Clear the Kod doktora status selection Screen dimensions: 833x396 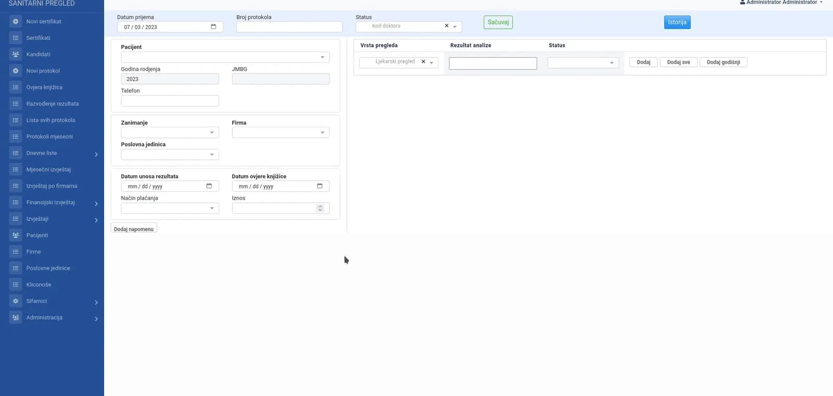pyautogui.click(x=447, y=26)
